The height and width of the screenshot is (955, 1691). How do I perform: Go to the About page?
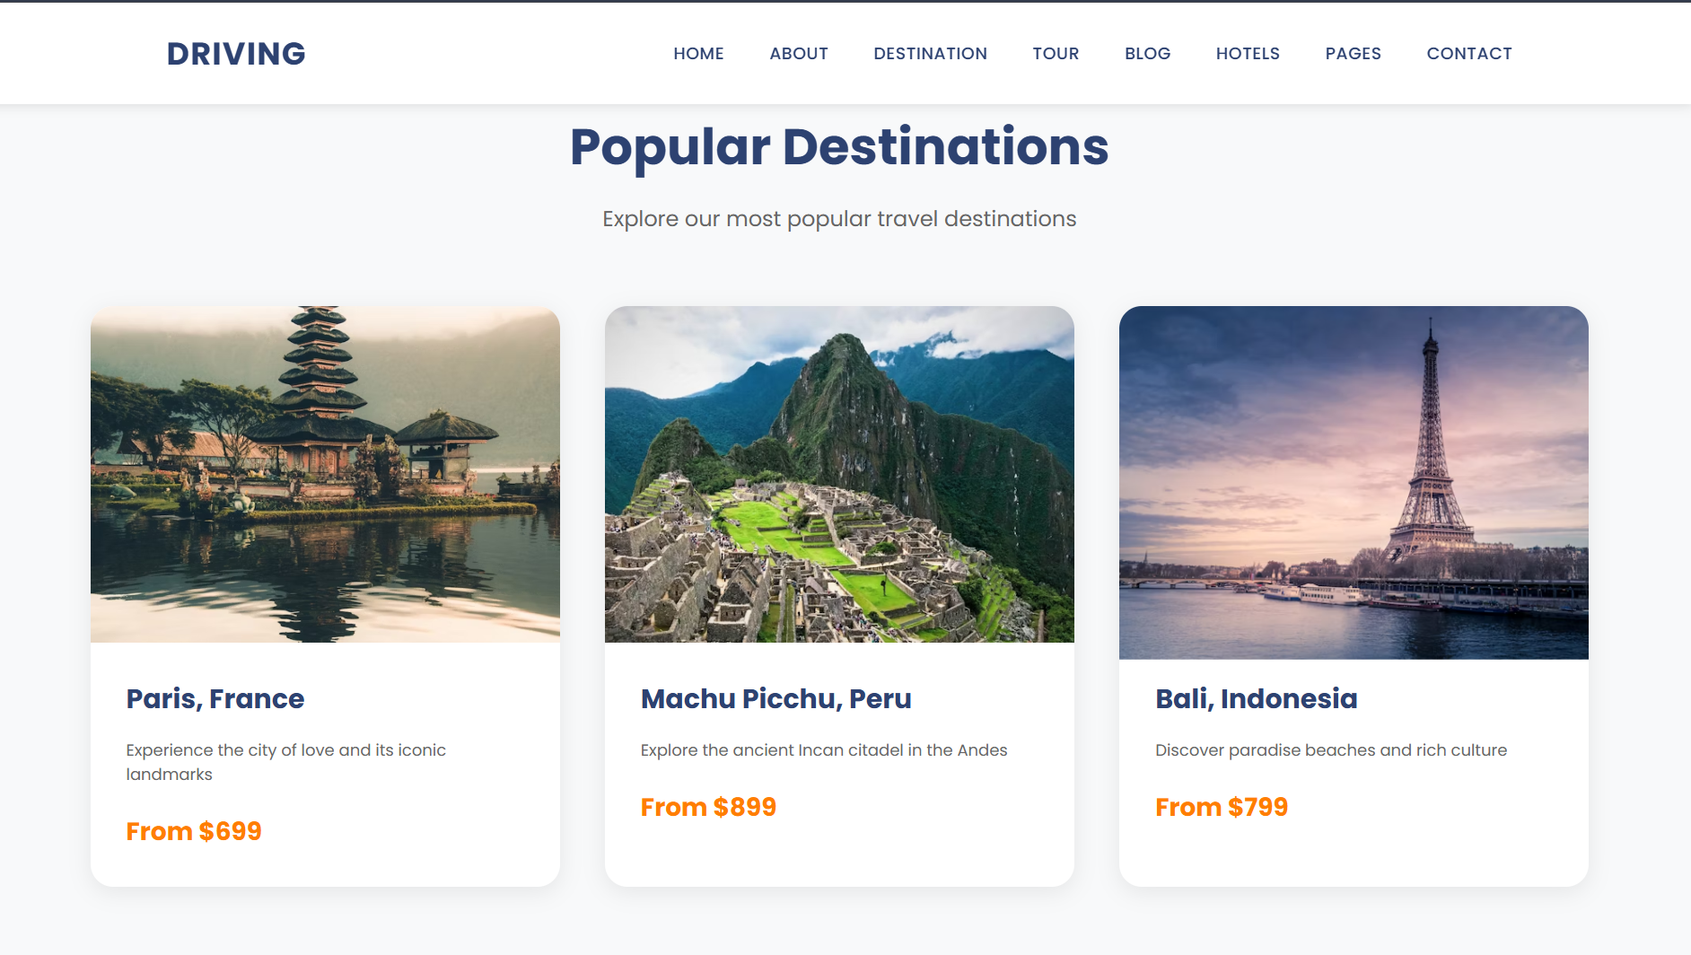(799, 54)
